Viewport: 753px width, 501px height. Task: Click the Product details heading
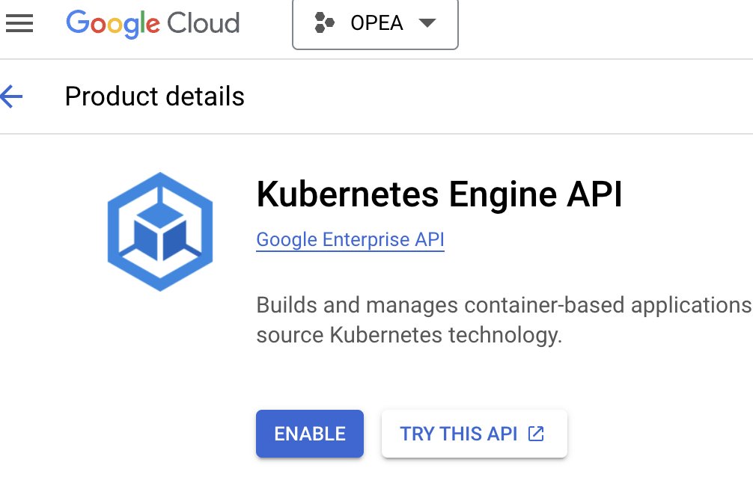coord(155,96)
